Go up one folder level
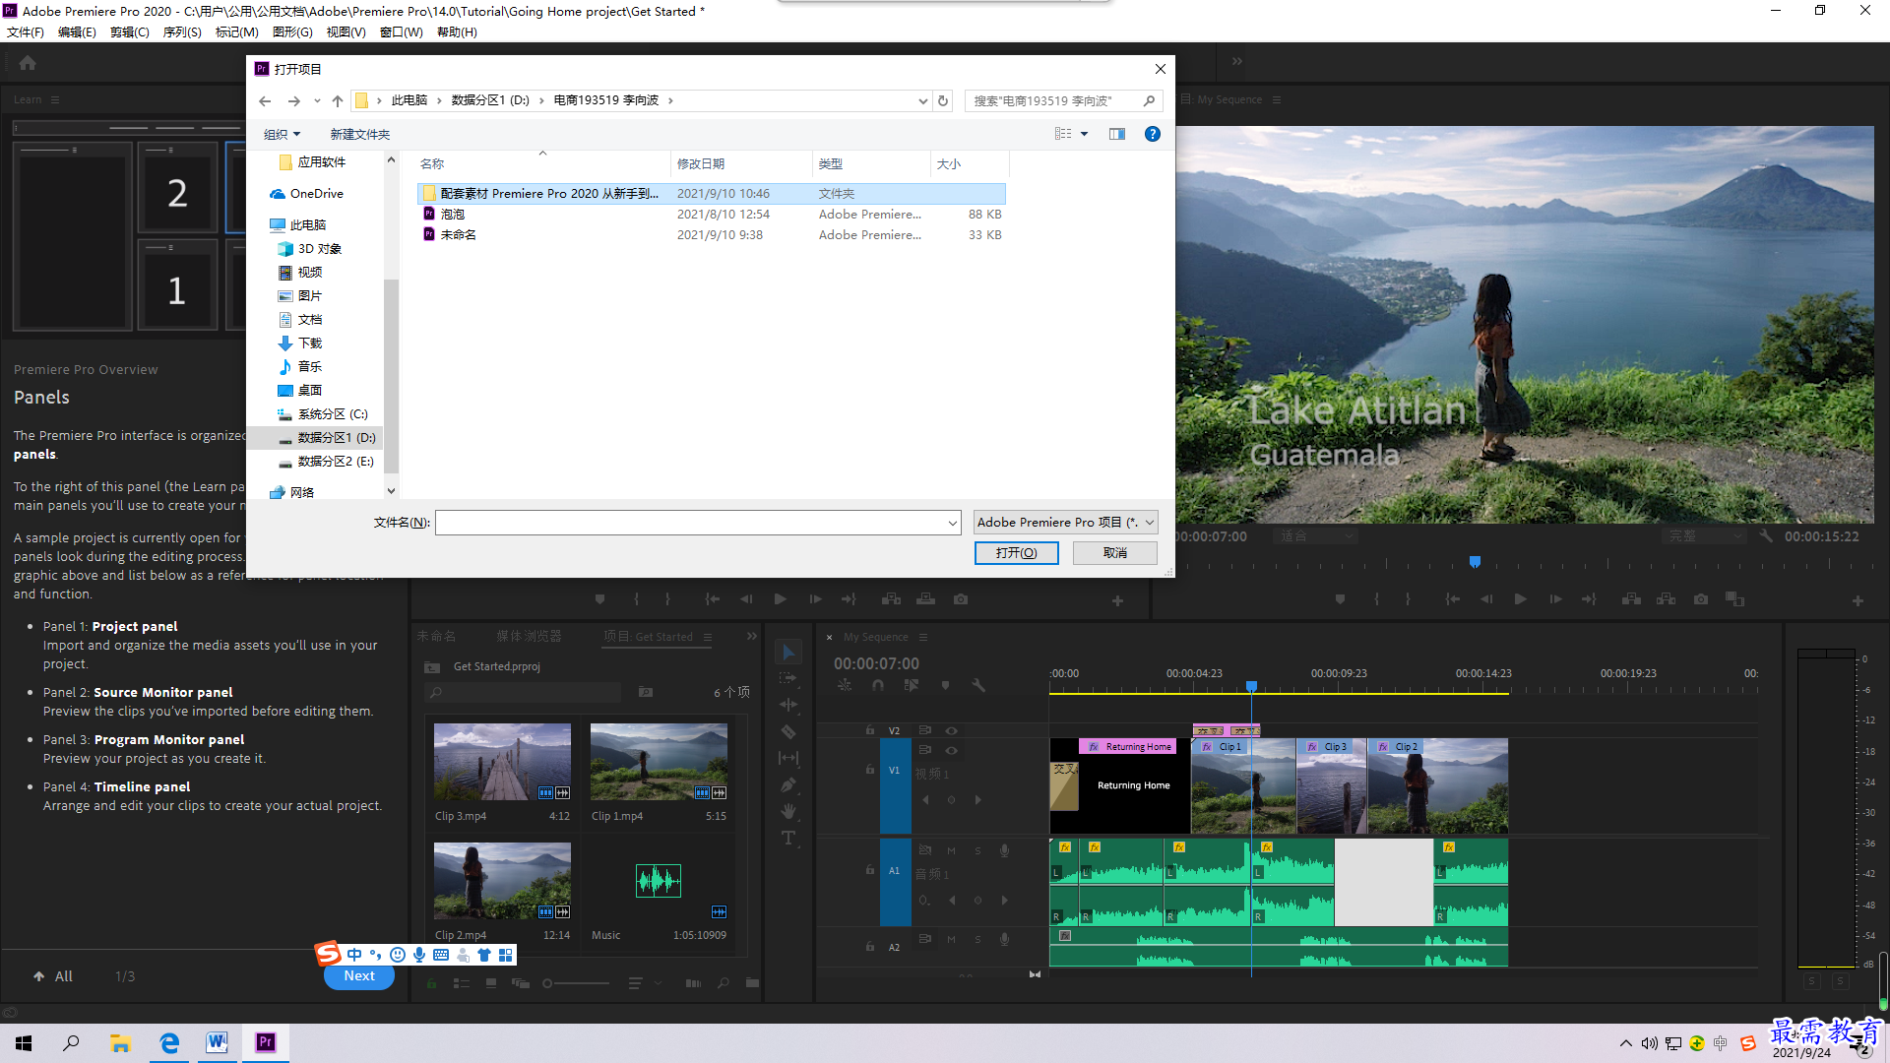 (338, 100)
